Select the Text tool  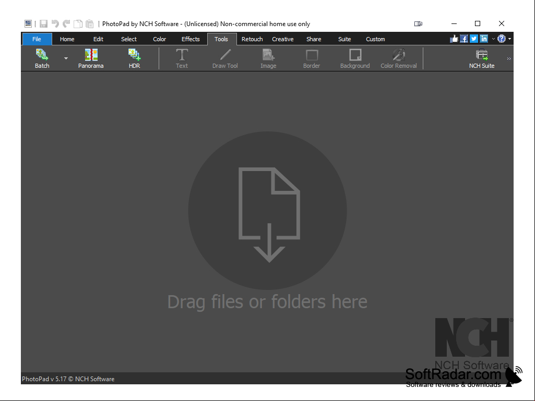point(182,58)
